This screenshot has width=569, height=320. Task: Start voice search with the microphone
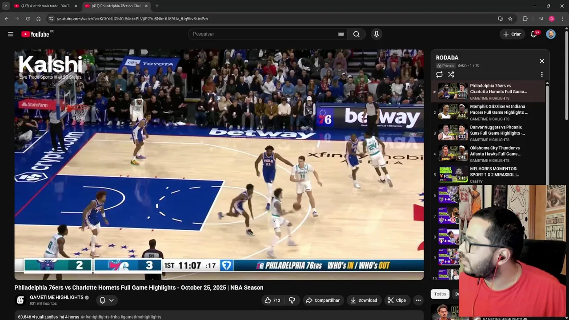377,34
